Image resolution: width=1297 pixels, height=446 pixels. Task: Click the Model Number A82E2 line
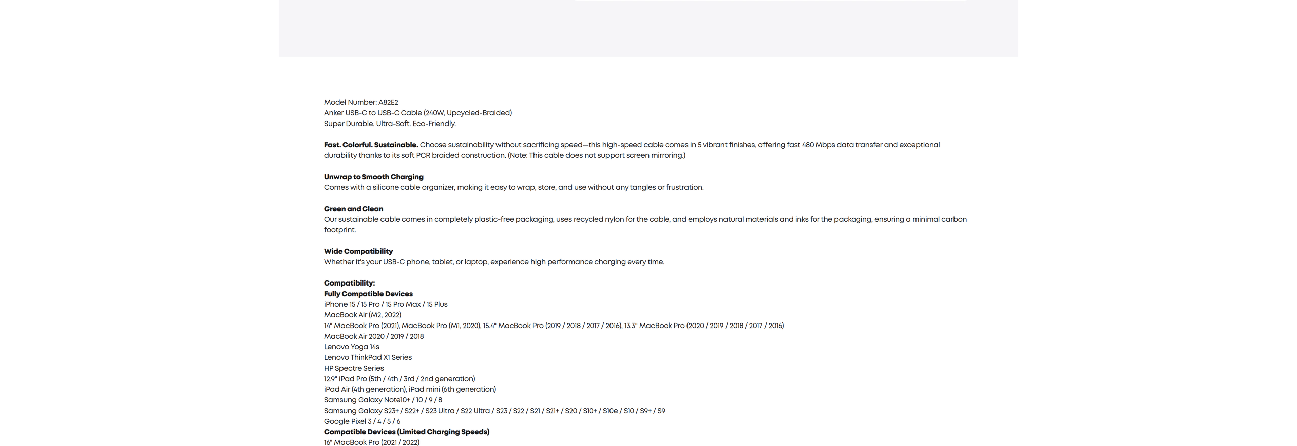pos(361,102)
